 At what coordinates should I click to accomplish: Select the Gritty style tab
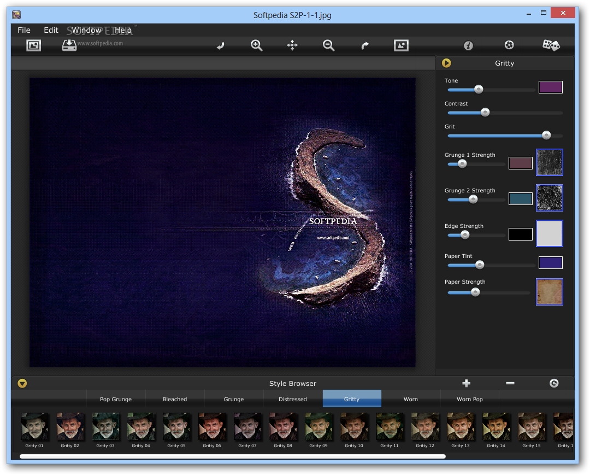(x=352, y=399)
